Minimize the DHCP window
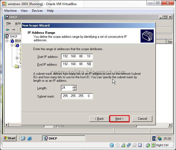 [161, 17]
